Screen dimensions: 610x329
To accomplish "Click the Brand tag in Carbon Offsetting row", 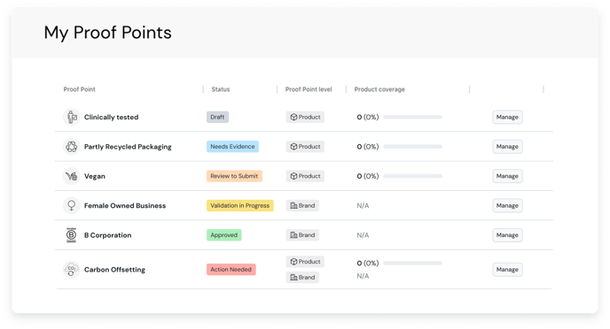I will [x=302, y=278].
